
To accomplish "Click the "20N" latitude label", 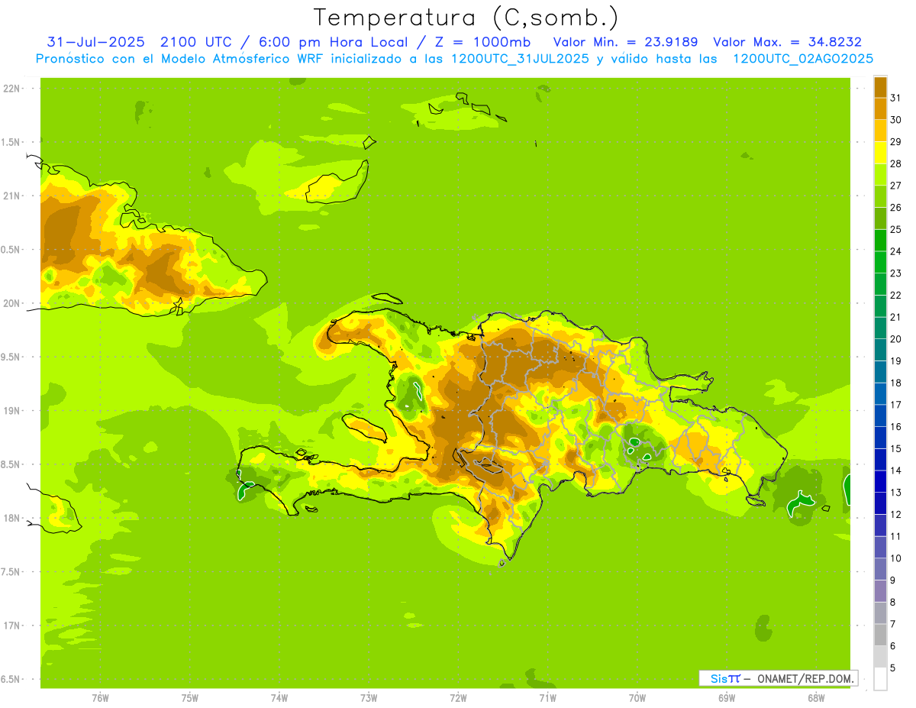I will point(11,303).
